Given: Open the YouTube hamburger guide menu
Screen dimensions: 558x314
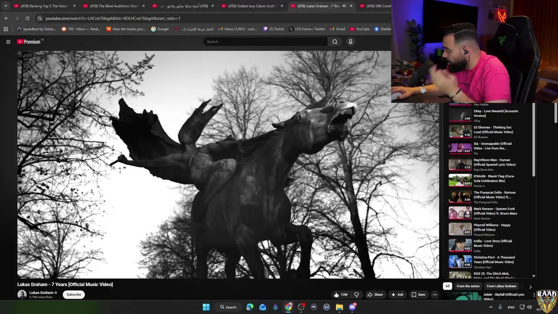Looking at the screenshot, I should pos(8,41).
